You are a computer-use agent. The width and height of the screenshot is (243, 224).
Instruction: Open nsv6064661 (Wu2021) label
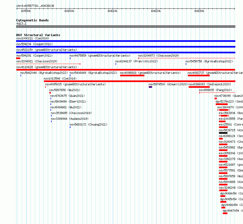coord(66,107)
